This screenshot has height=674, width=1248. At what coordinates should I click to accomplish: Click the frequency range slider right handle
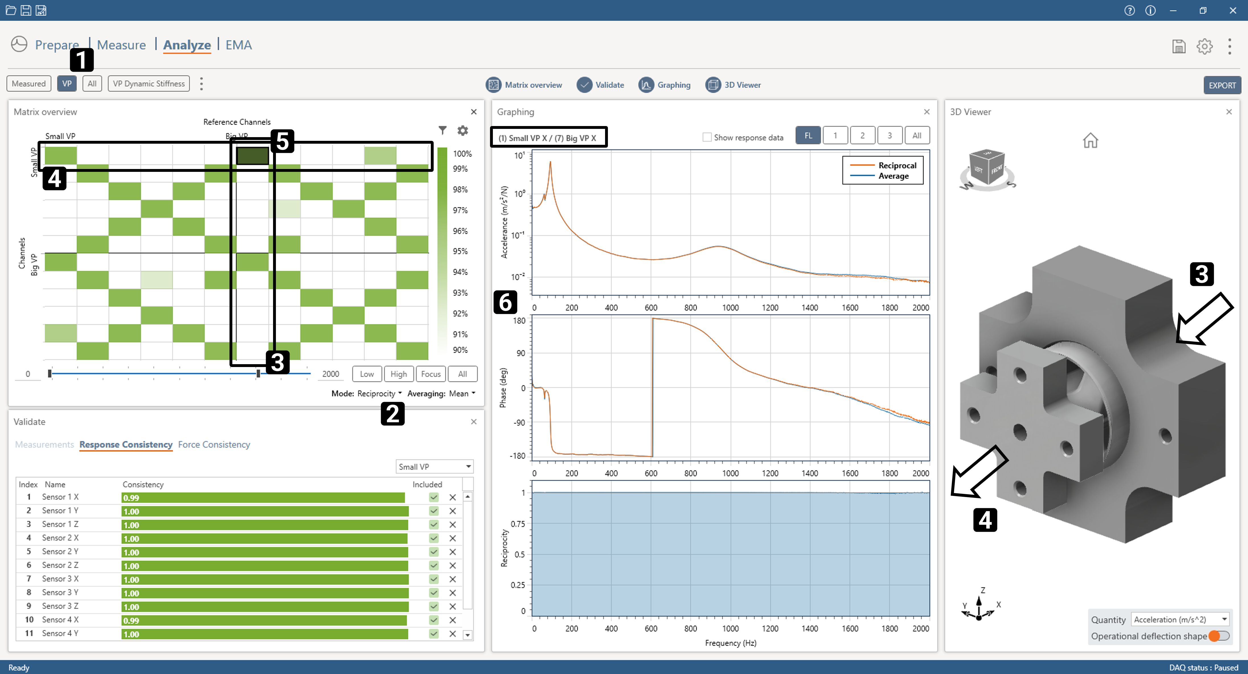pos(258,373)
